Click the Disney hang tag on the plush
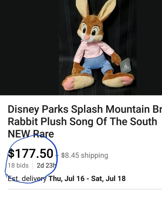162x197 pixels. pos(125,66)
